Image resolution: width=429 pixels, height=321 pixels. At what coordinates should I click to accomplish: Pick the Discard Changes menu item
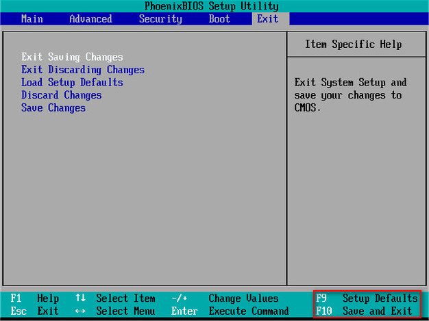coord(61,95)
